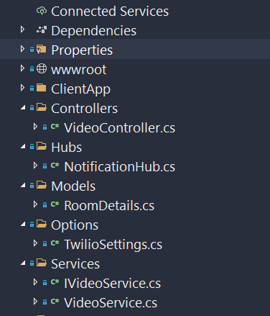
Task: Click the lock icon beside TwilioSettings.cs
Action: (45, 244)
